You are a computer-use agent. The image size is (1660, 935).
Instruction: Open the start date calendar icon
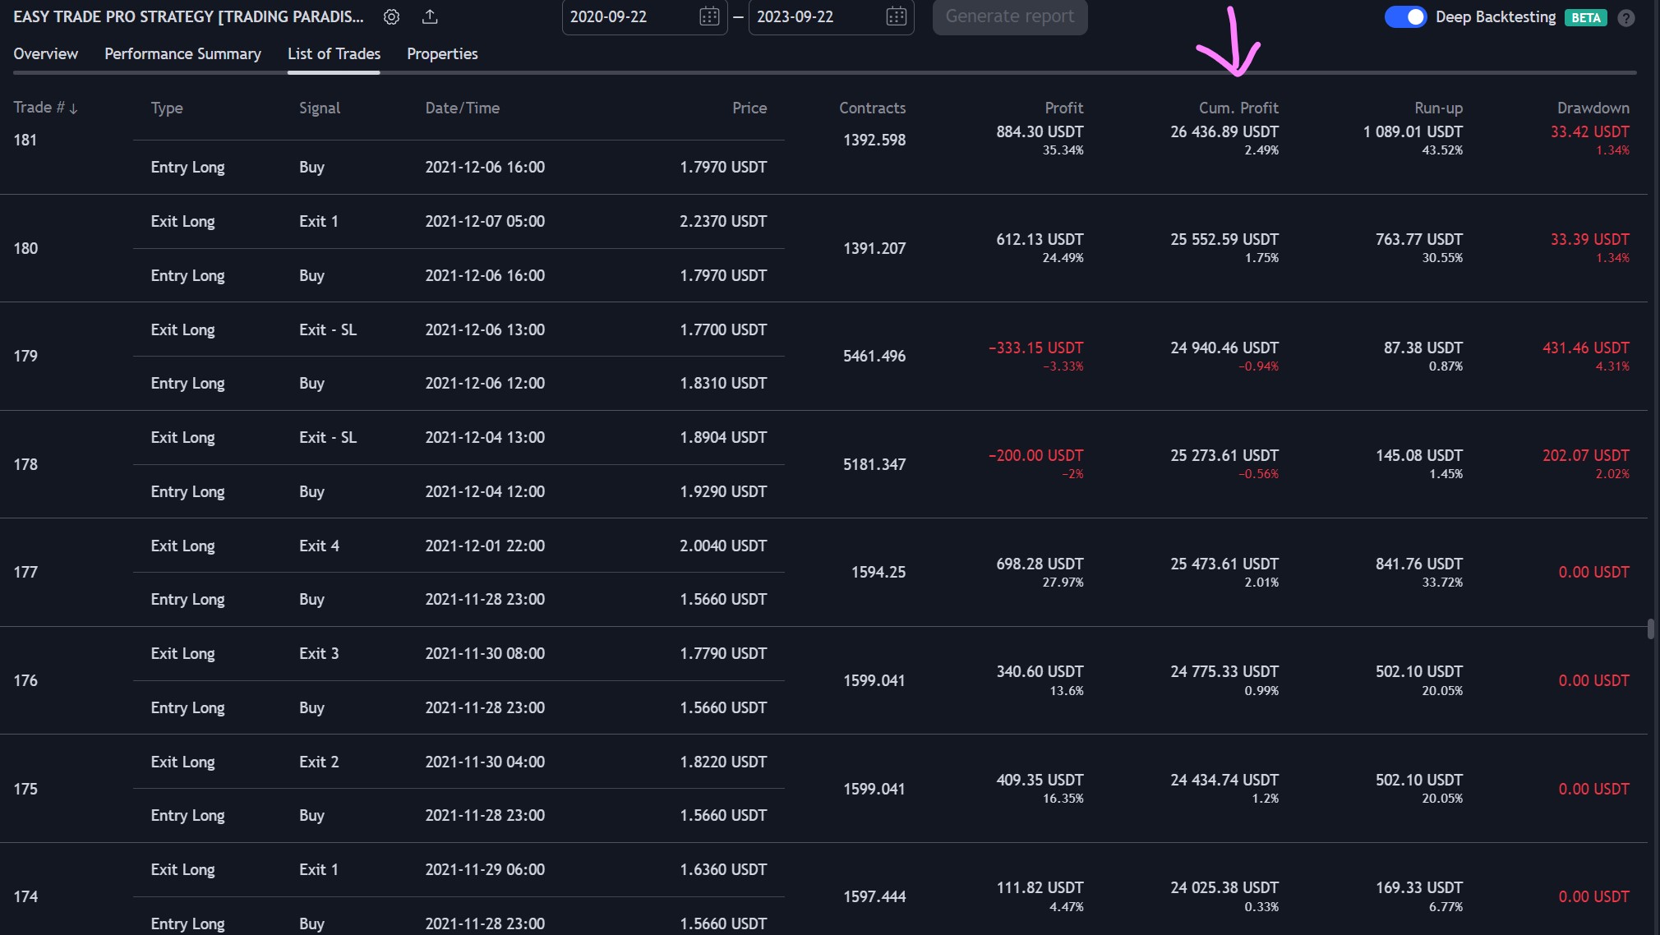tap(708, 16)
